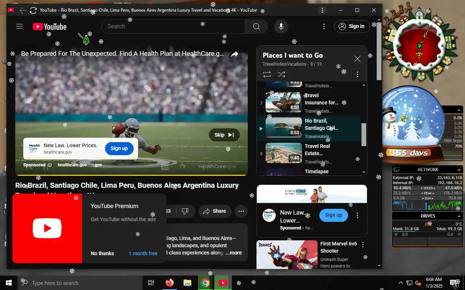Open the notification center icon
The width and height of the screenshot is (465, 290).
[x=454, y=283]
